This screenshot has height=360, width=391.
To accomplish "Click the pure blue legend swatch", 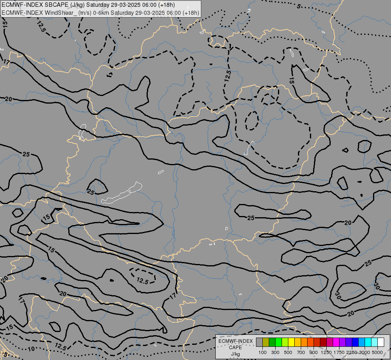I will click(x=355, y=342).
